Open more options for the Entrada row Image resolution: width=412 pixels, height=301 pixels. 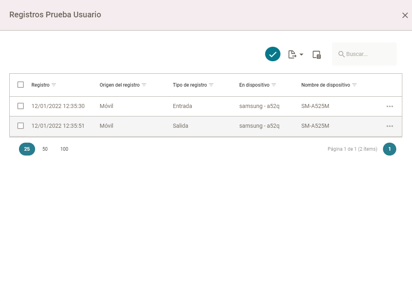tap(389, 106)
